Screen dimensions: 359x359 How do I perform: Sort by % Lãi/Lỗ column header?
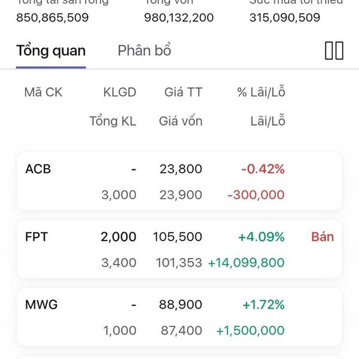(x=261, y=92)
